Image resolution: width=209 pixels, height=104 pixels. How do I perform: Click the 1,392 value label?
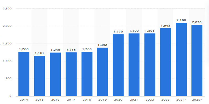click(x=102, y=45)
